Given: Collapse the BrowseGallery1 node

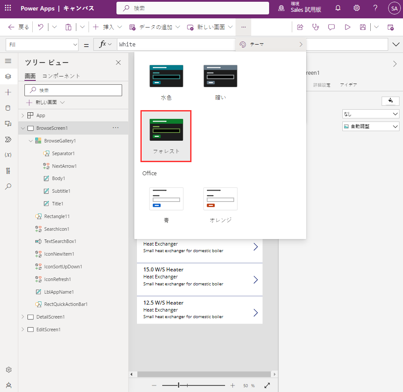Looking at the screenshot, I should coord(31,141).
